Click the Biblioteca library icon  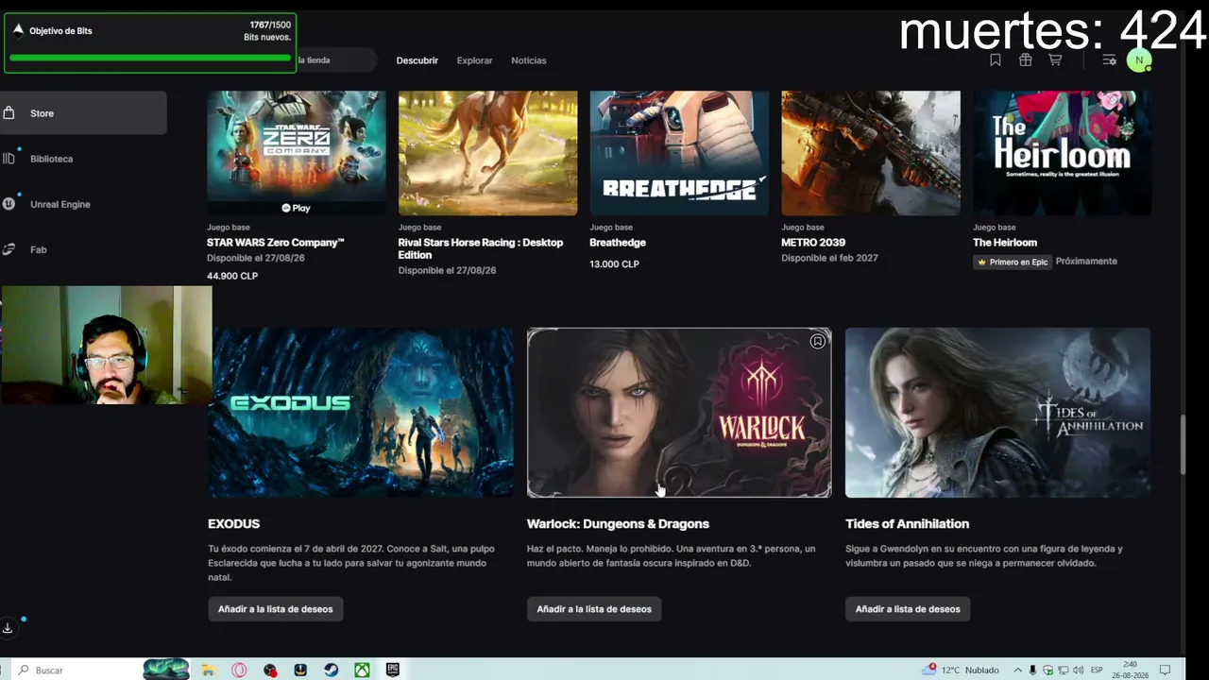tap(9, 159)
